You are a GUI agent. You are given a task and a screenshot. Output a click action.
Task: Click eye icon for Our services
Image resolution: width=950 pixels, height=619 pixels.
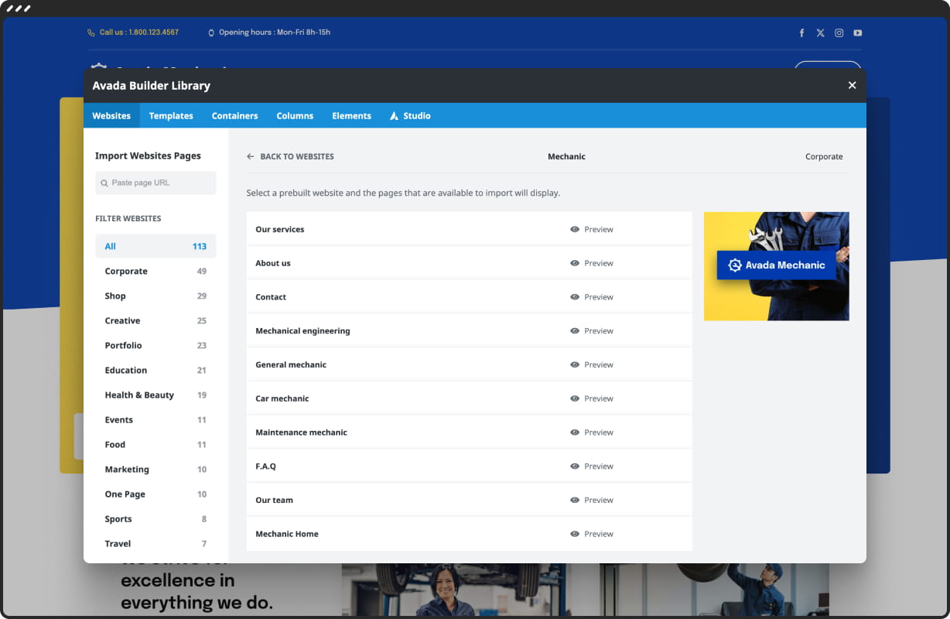click(575, 230)
